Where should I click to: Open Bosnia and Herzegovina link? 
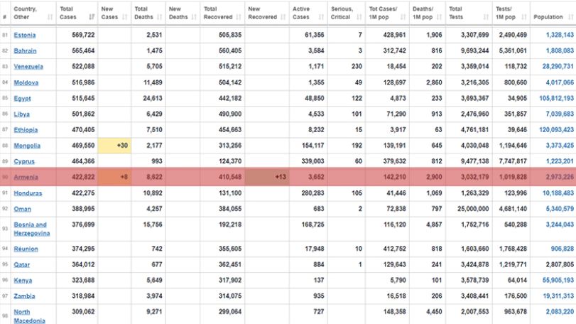click(31, 229)
